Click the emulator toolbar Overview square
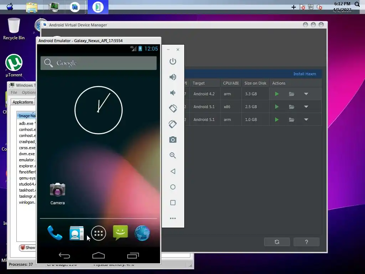365x274 pixels. 173,203
